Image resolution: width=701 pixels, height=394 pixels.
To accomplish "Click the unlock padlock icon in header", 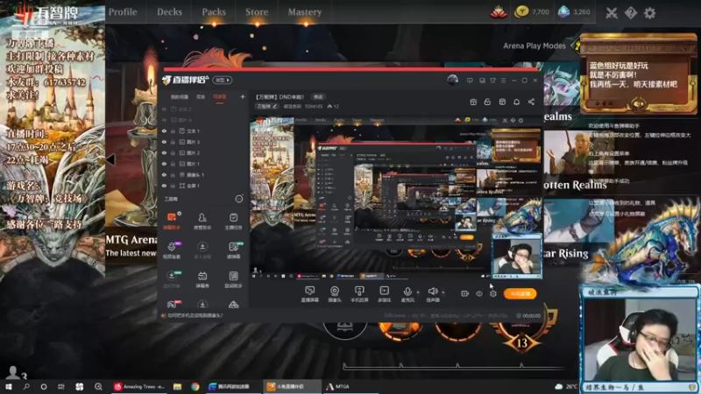I will coord(487,102).
